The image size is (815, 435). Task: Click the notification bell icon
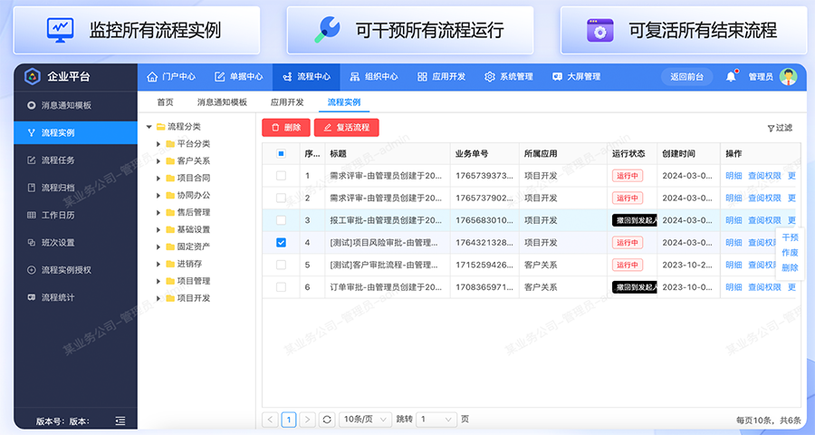731,77
